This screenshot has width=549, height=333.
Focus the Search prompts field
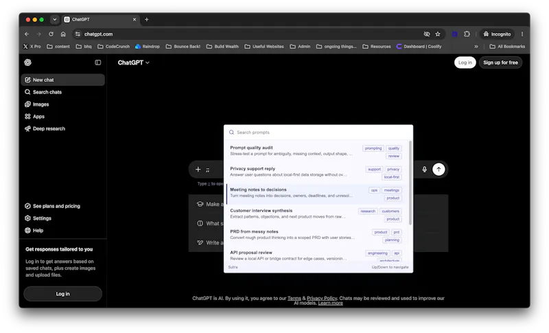pos(318,133)
